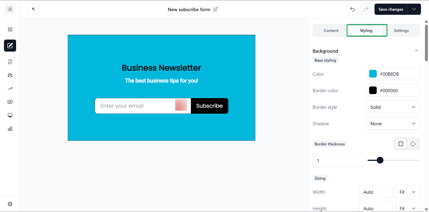Open the audience contacts icon
This screenshot has width=429, height=212.
pos(10,75)
